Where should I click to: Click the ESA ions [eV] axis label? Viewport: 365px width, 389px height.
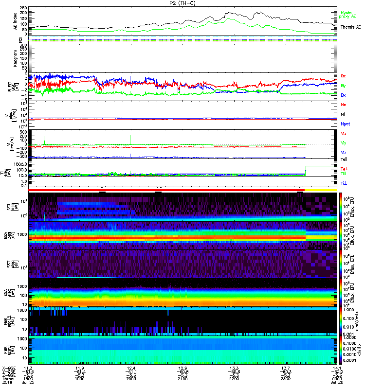tap(9, 235)
